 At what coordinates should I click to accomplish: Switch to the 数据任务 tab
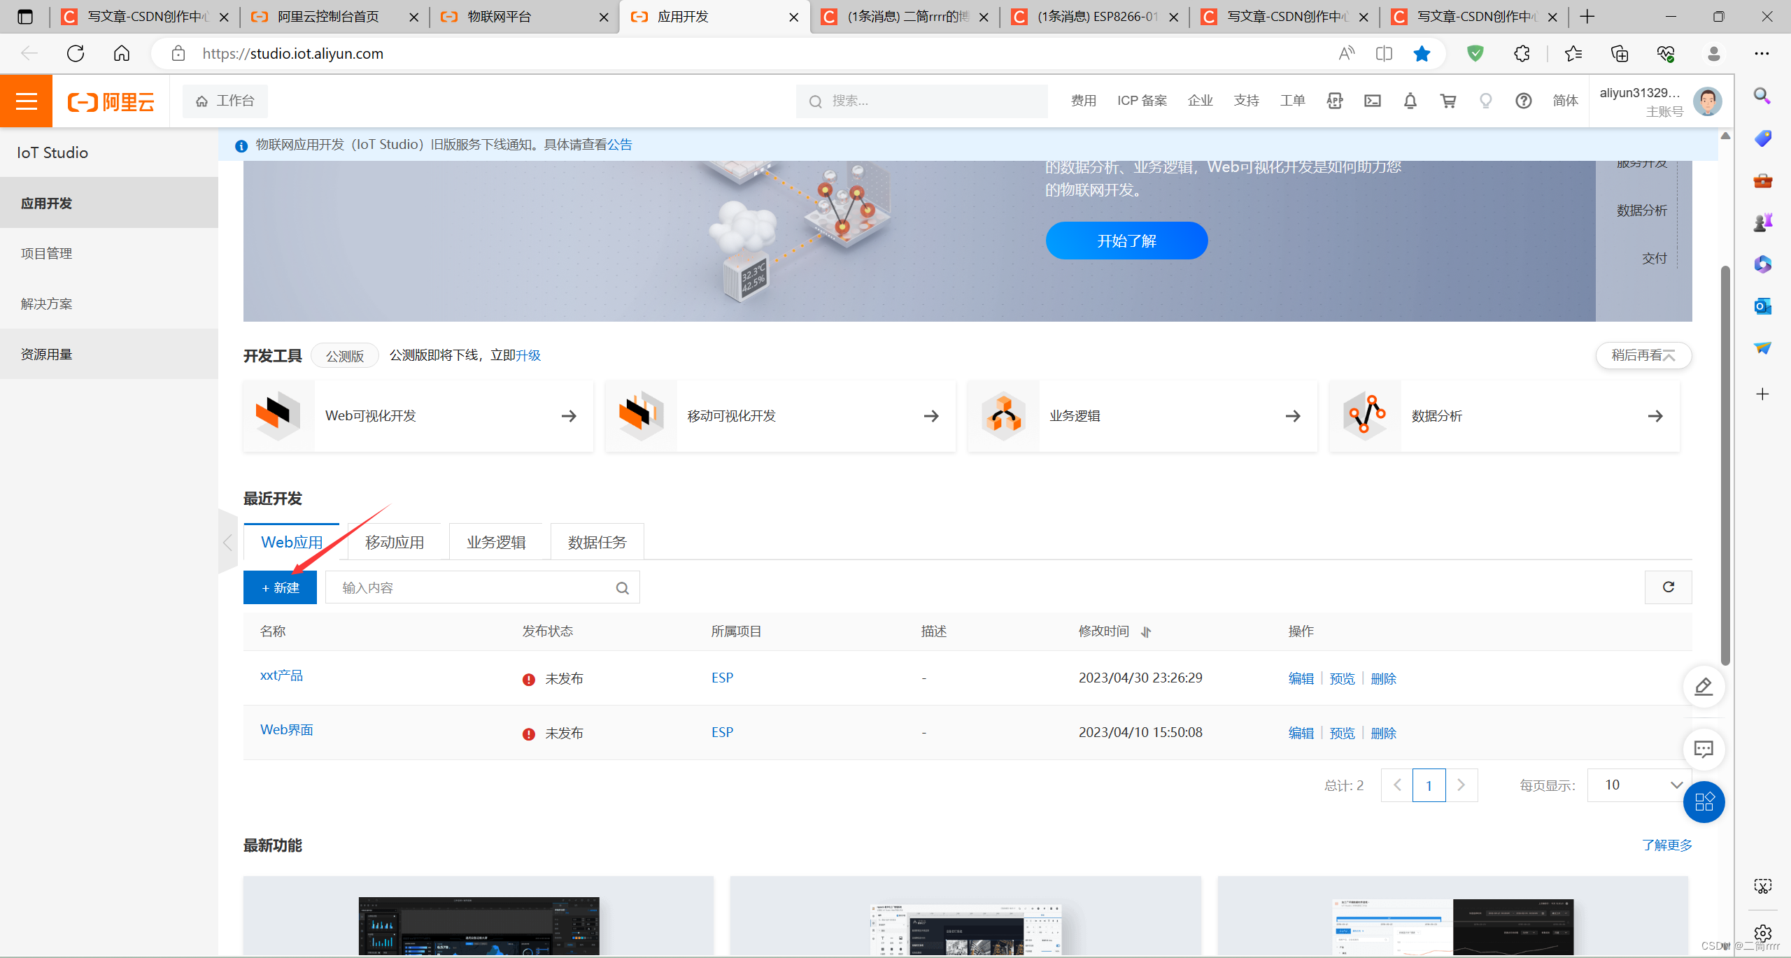tap(597, 541)
